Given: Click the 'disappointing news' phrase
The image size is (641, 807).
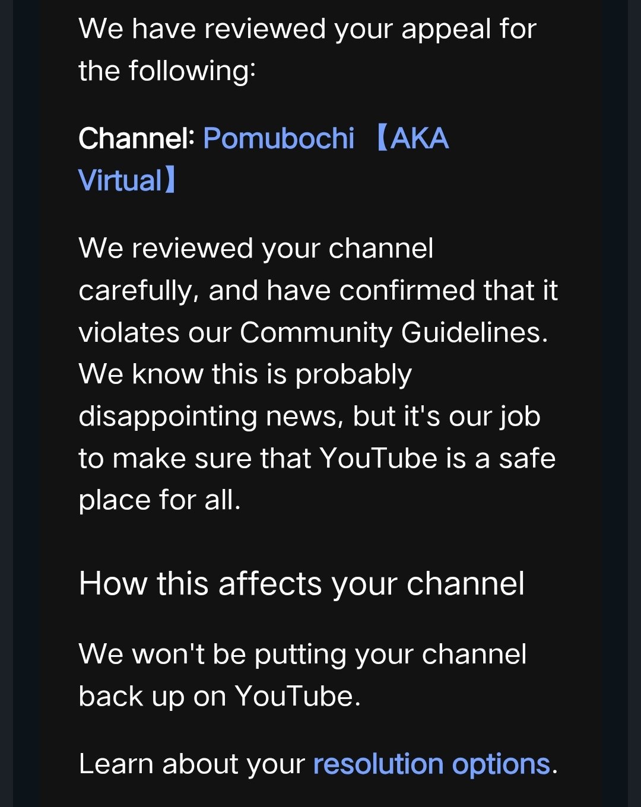Looking at the screenshot, I should pyautogui.click(x=211, y=417).
